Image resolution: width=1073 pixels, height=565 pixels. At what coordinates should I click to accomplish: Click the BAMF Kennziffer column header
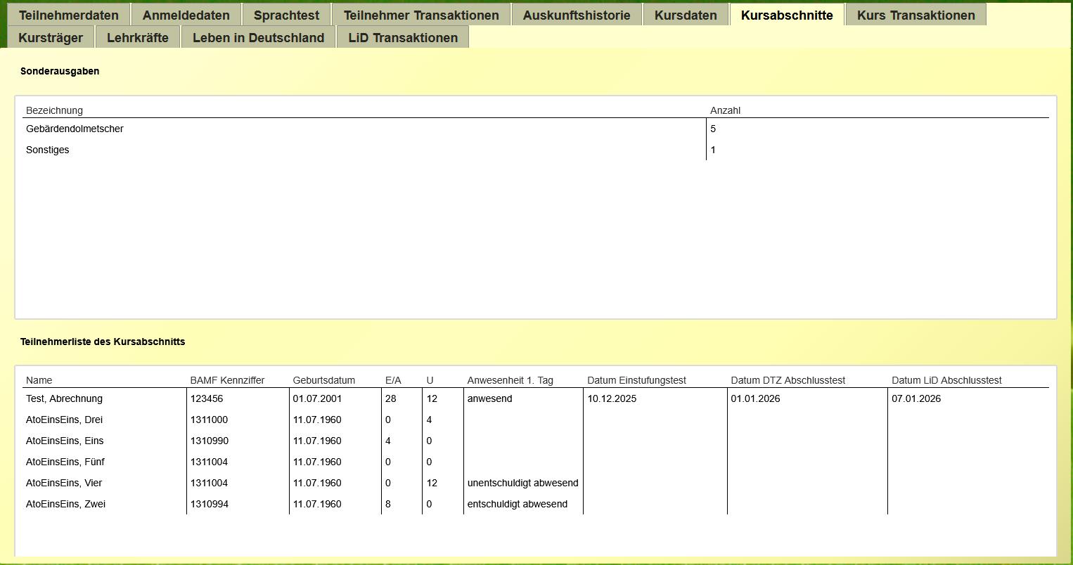point(227,380)
